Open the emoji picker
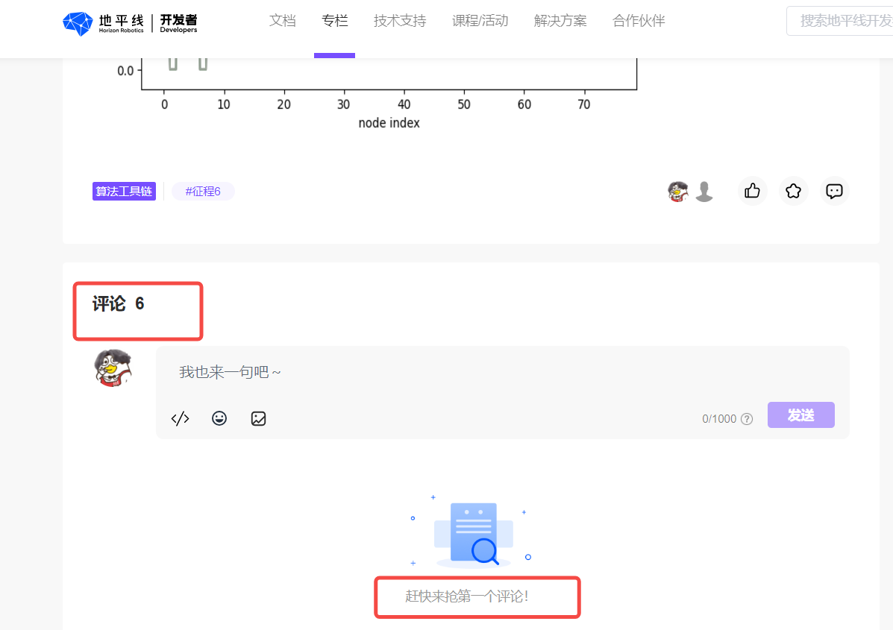Screen dimensions: 893x630 coord(219,418)
